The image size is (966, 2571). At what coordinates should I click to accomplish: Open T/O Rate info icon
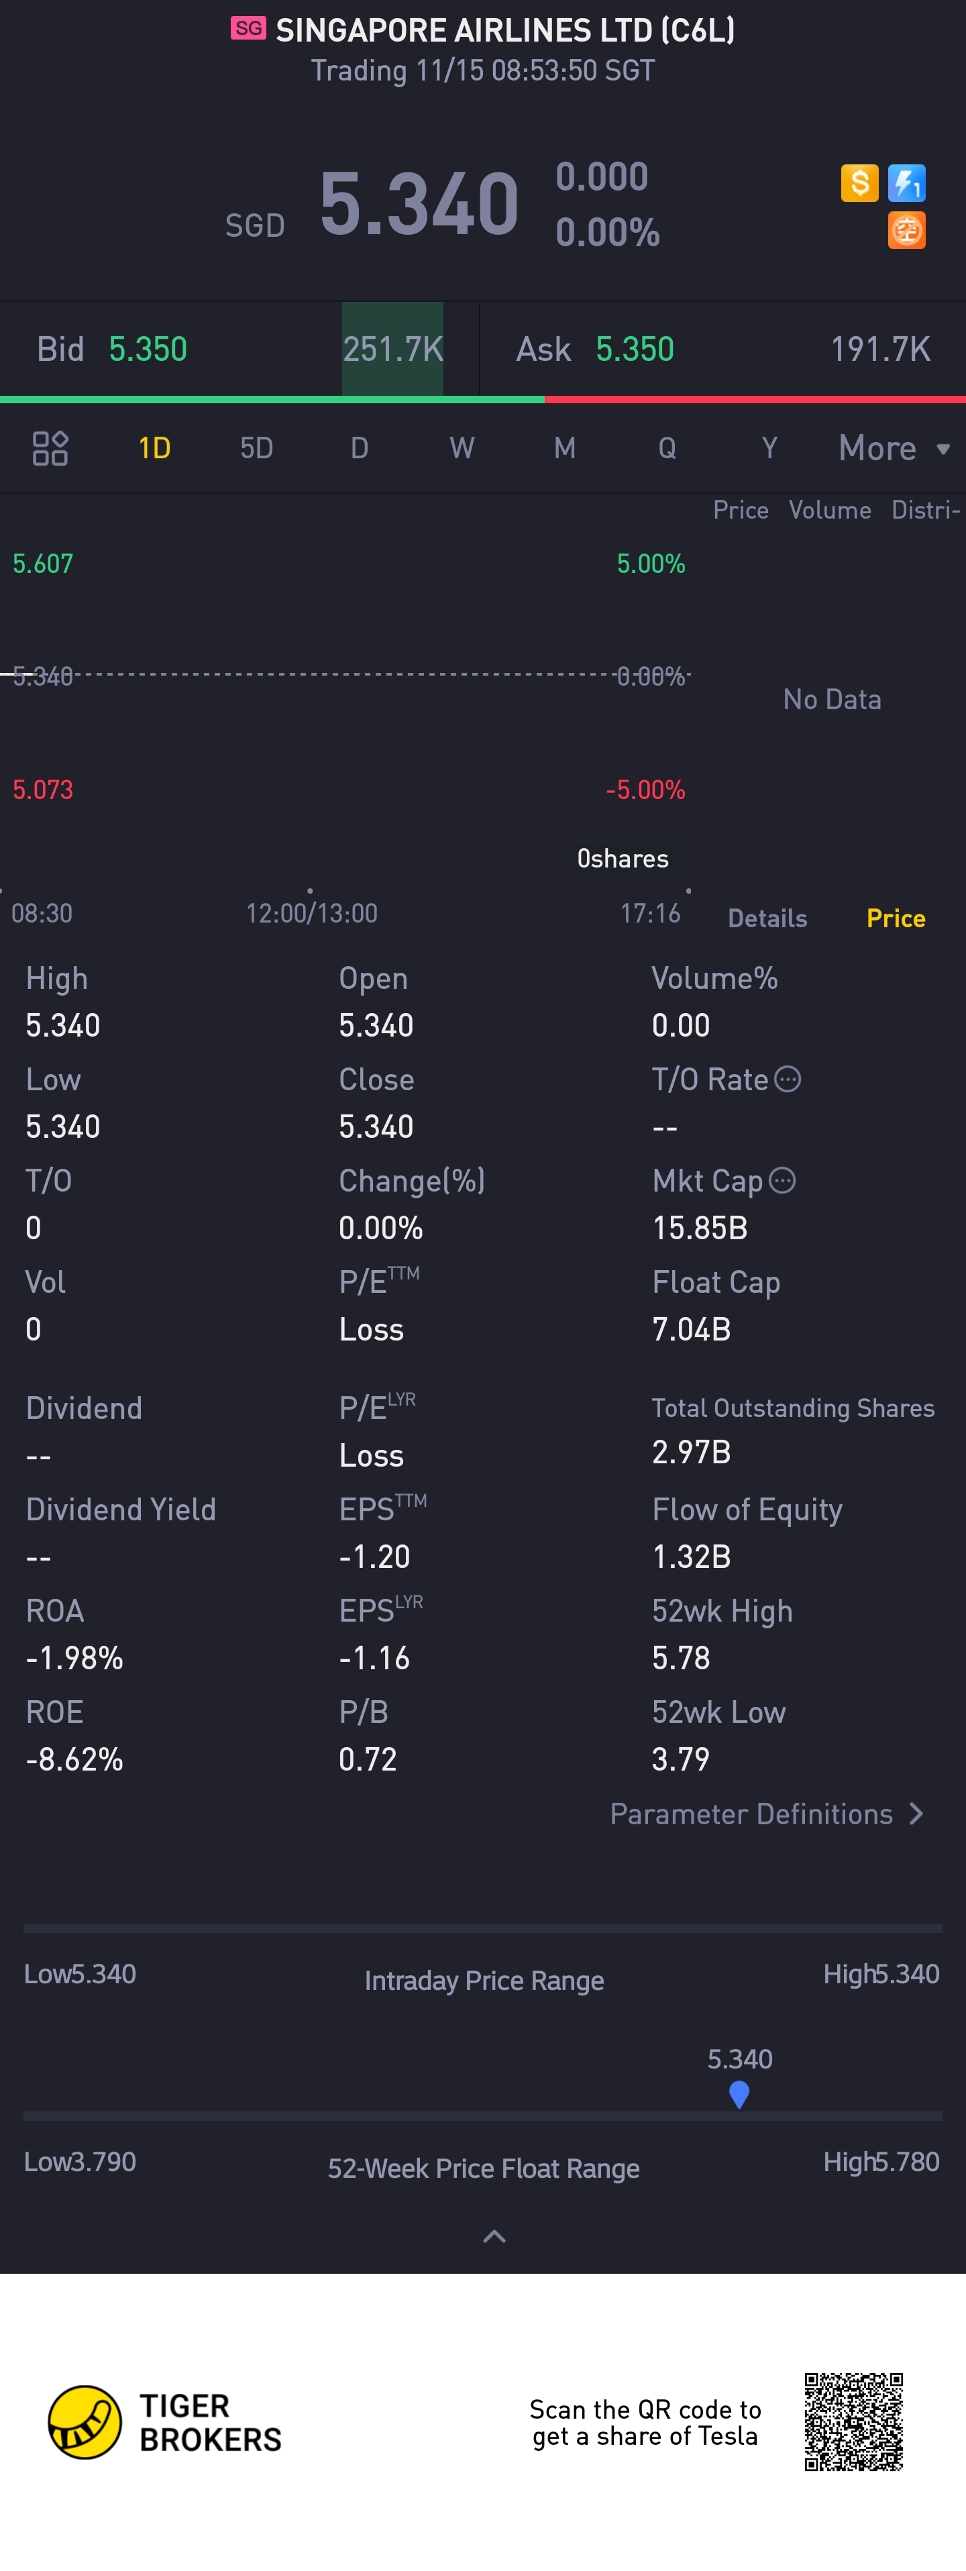pyautogui.click(x=788, y=1079)
